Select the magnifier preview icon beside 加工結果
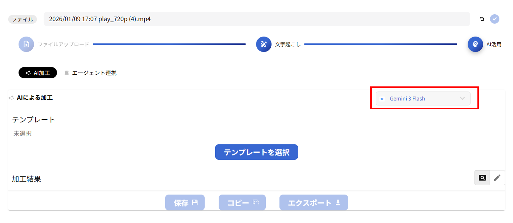The width and height of the screenshot is (513, 223). pyautogui.click(x=482, y=178)
